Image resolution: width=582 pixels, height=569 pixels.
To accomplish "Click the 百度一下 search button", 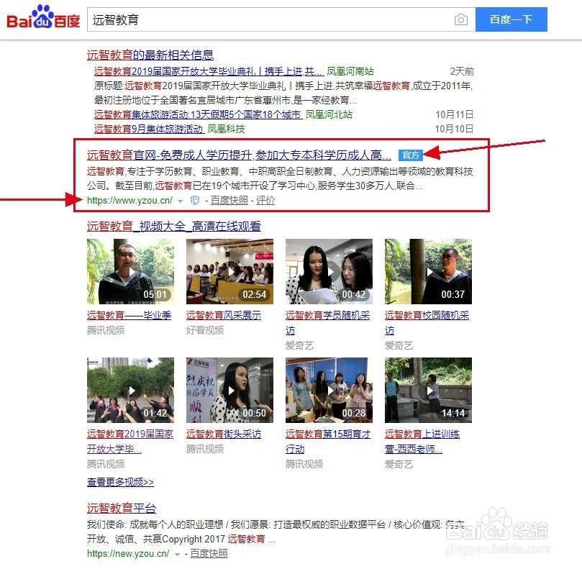I will pos(511,19).
